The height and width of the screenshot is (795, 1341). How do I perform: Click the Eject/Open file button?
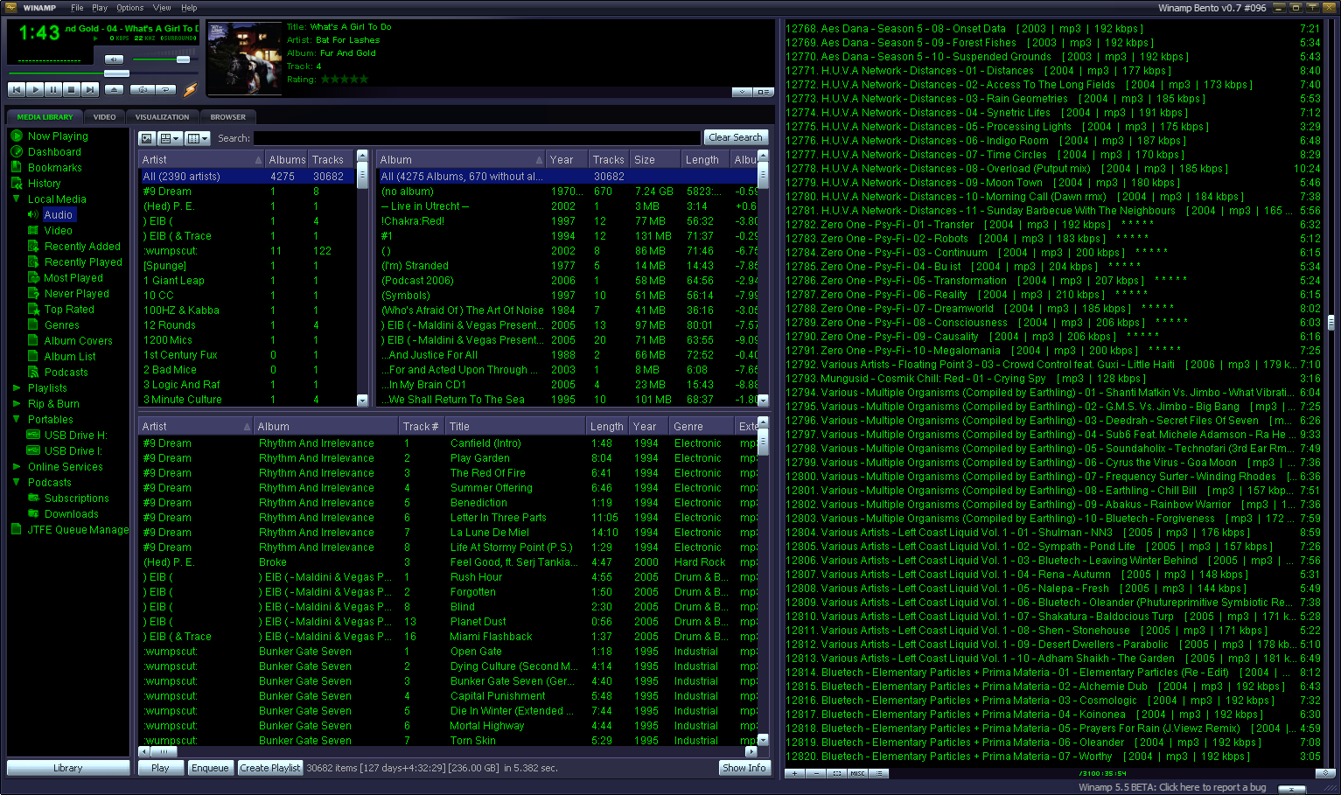coord(115,89)
